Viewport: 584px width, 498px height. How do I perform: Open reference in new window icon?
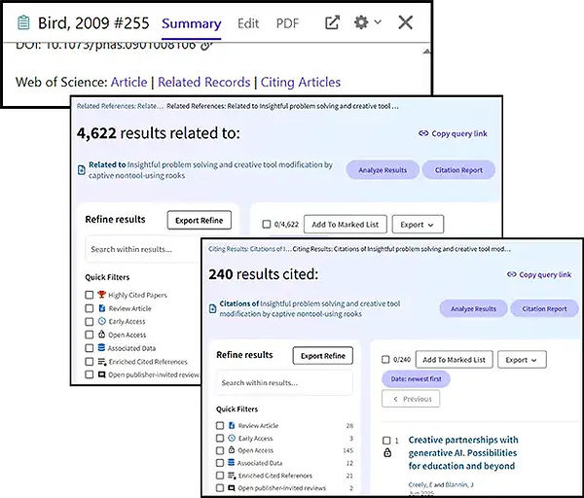(x=332, y=22)
